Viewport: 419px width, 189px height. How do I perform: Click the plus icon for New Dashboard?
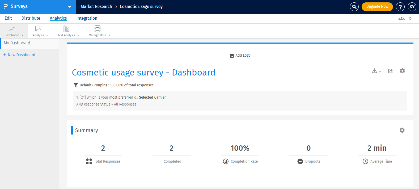click(x=5, y=55)
